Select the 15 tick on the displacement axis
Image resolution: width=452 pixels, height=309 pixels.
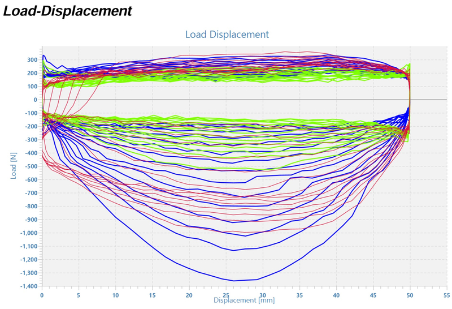[152, 295]
